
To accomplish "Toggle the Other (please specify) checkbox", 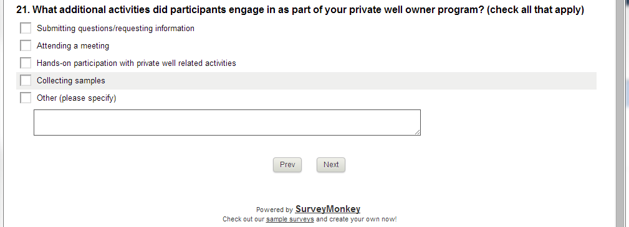I will [x=26, y=98].
